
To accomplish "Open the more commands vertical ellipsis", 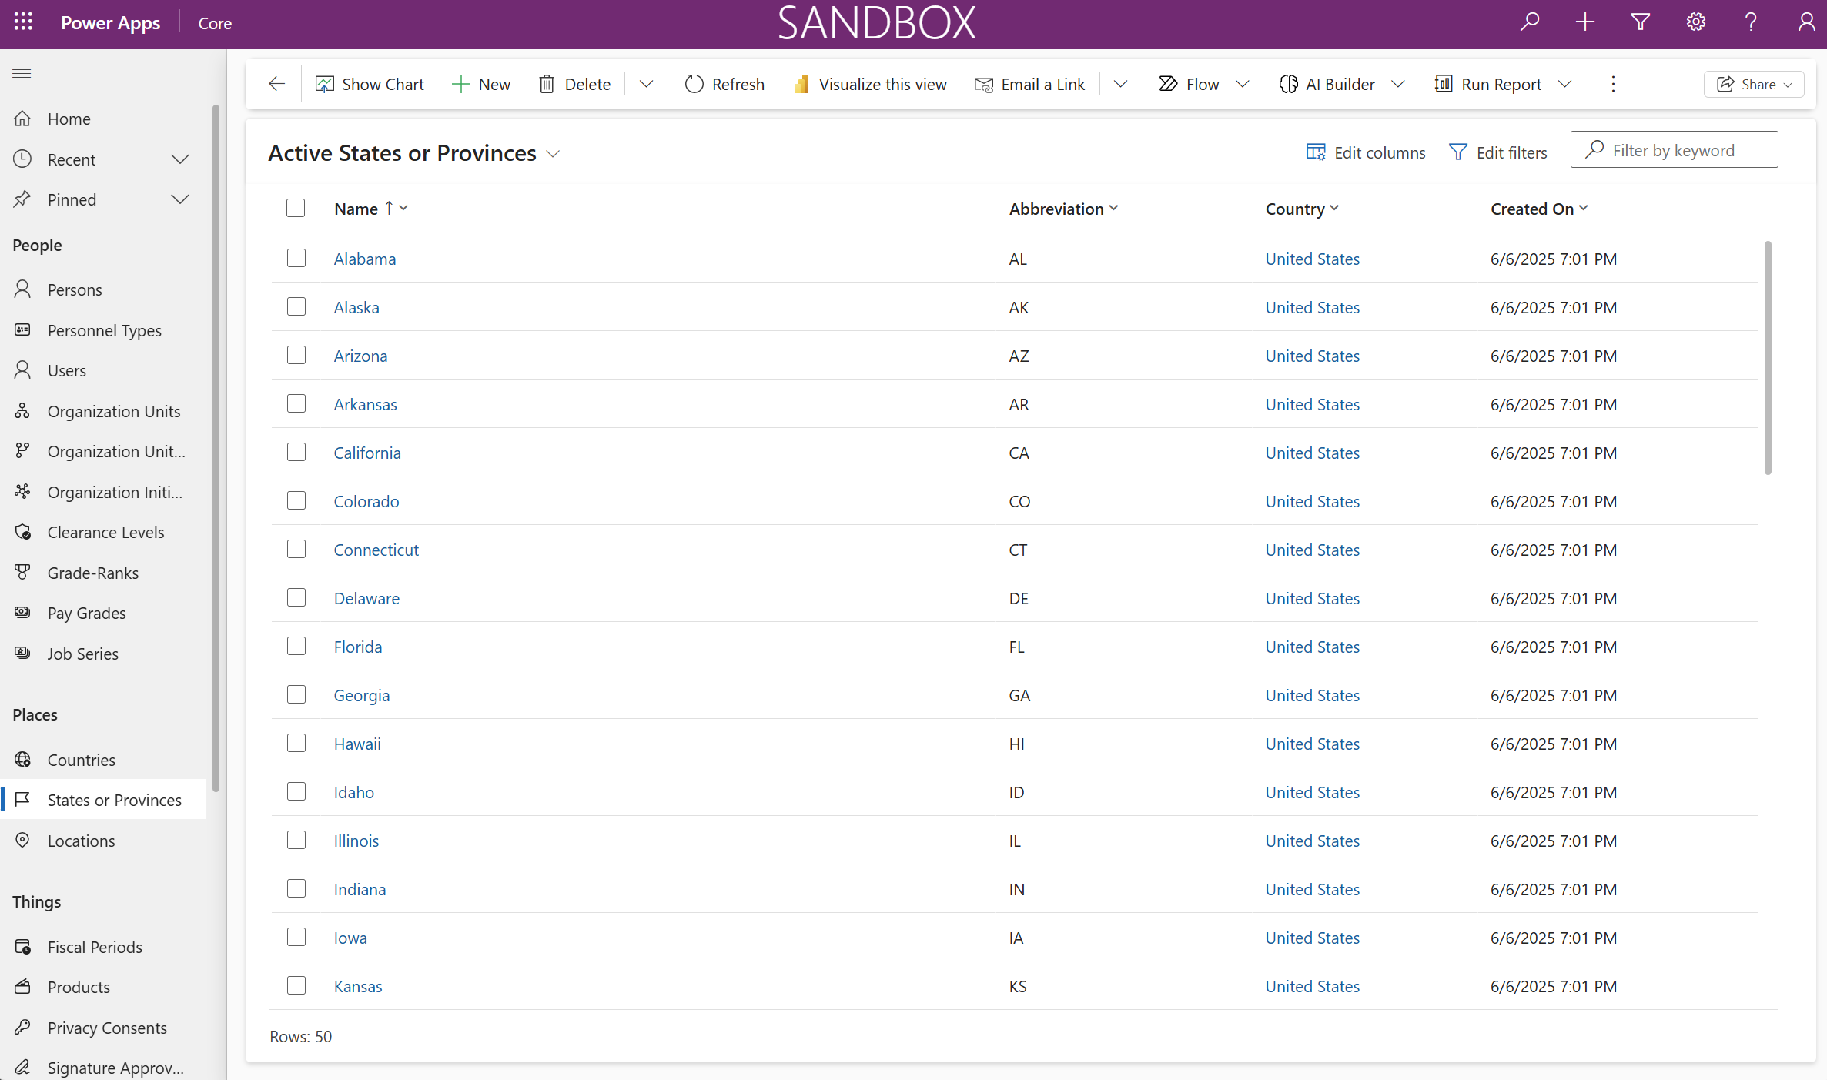I will (x=1613, y=84).
